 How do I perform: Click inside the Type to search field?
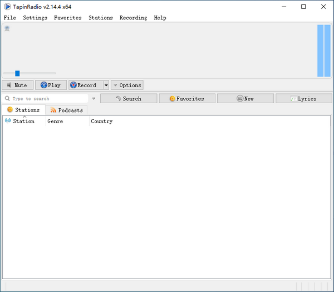47,98
